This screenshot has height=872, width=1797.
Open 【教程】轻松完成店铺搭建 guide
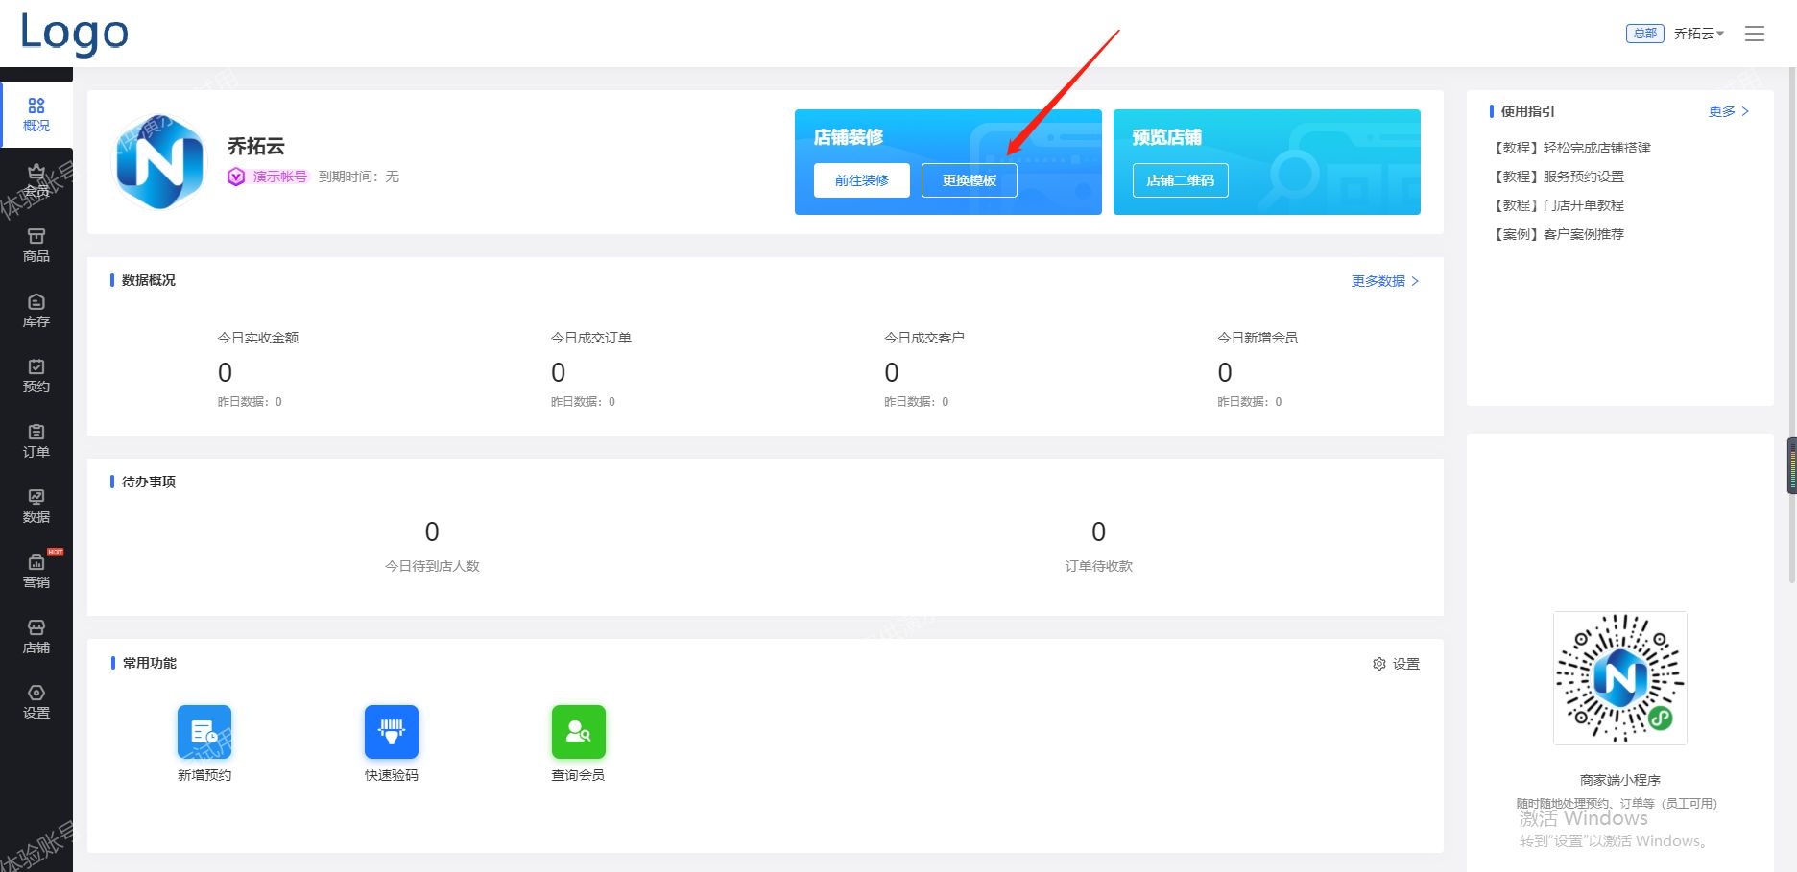pyautogui.click(x=1570, y=148)
